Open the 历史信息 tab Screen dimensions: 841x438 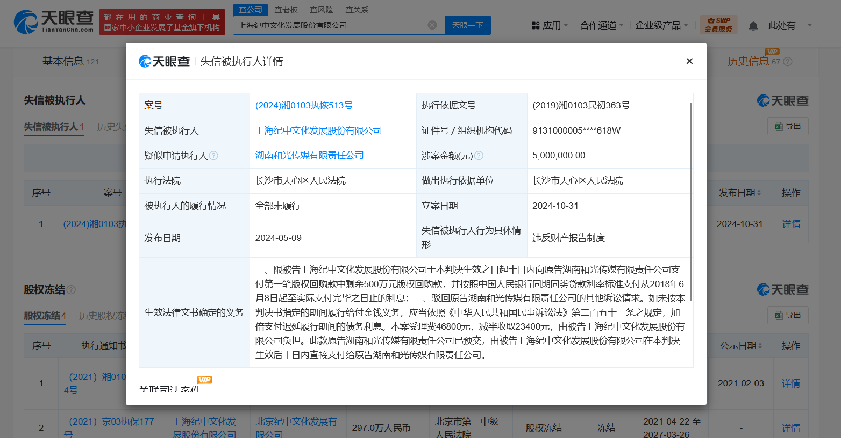(x=754, y=62)
